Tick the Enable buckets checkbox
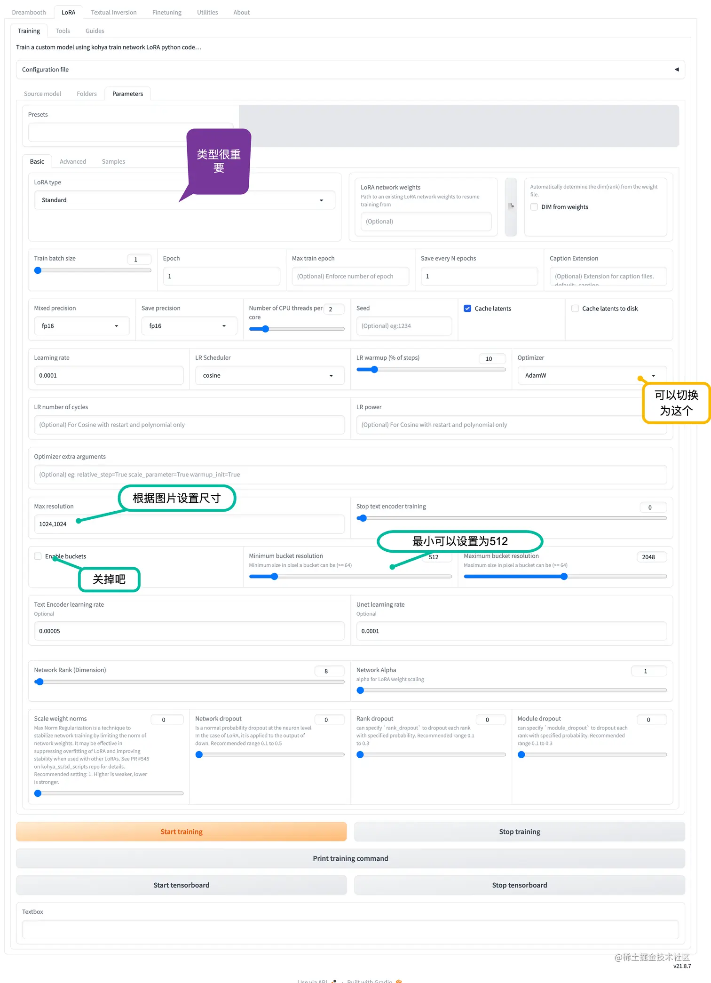Viewport: 711px width, 983px height. click(38, 556)
